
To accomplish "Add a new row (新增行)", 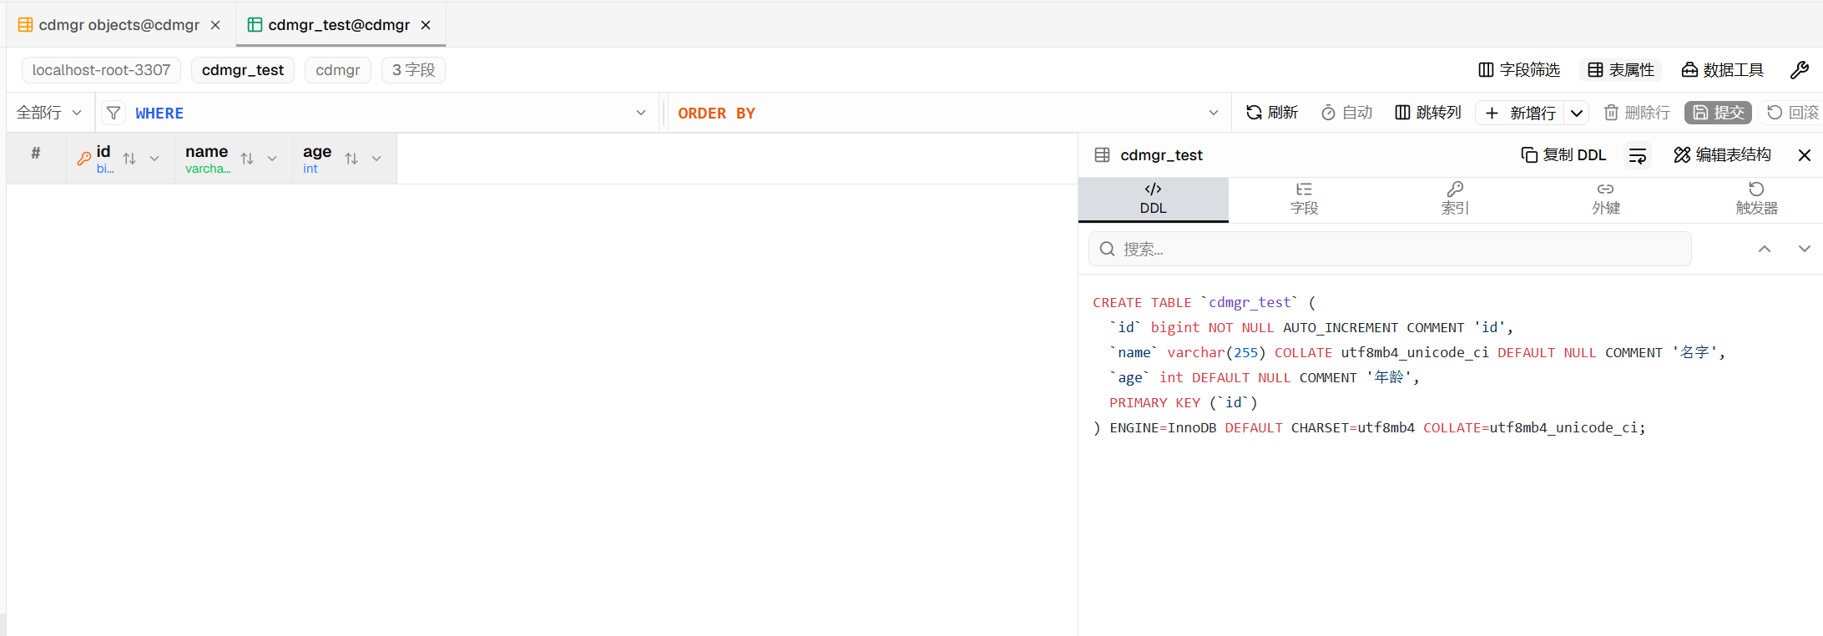I will click(x=1520, y=113).
